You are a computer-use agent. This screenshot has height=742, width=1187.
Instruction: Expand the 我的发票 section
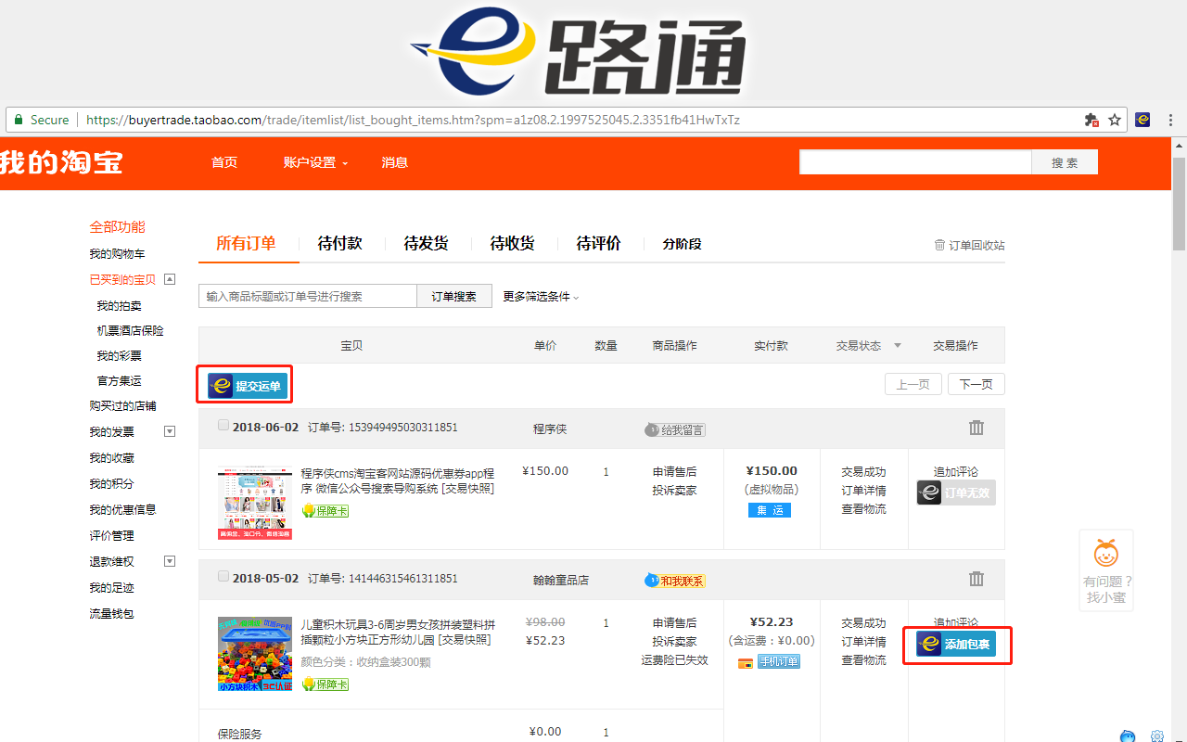tap(170, 431)
